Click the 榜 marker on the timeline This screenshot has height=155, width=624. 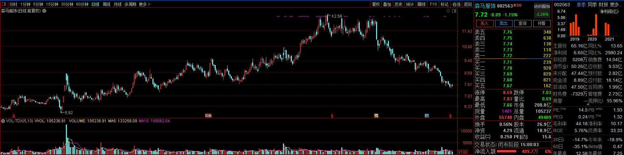tap(376, 115)
